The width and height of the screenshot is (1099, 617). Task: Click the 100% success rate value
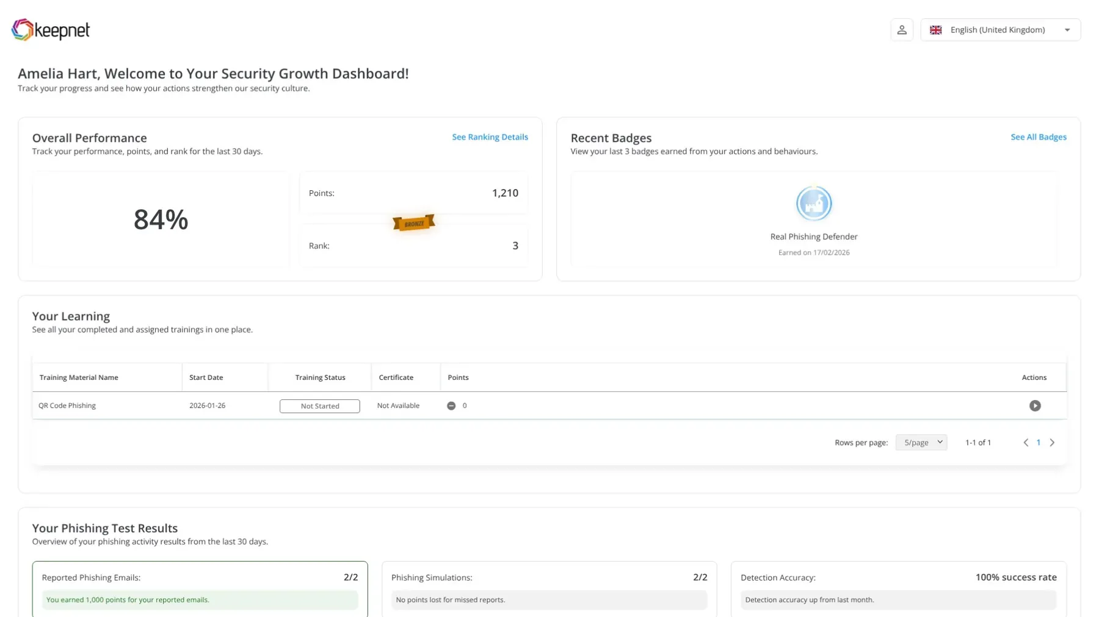tap(1015, 577)
